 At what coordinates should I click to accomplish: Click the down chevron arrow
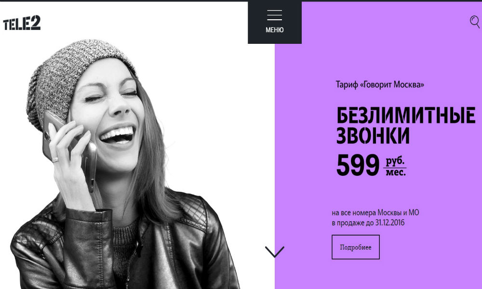tap(275, 252)
